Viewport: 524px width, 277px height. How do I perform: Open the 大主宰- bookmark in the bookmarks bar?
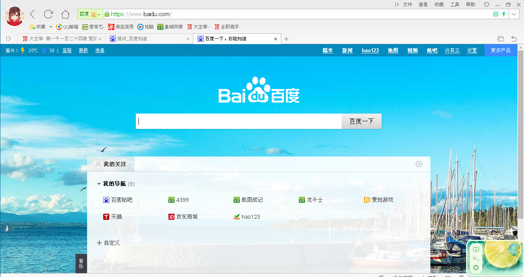point(198,27)
